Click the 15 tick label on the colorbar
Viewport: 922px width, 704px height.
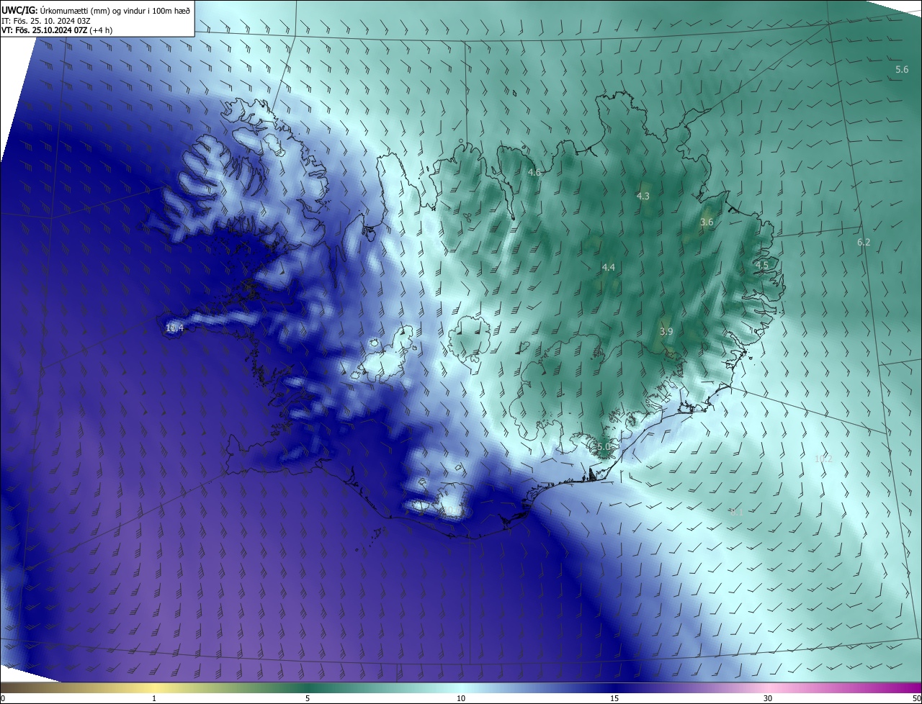click(614, 699)
